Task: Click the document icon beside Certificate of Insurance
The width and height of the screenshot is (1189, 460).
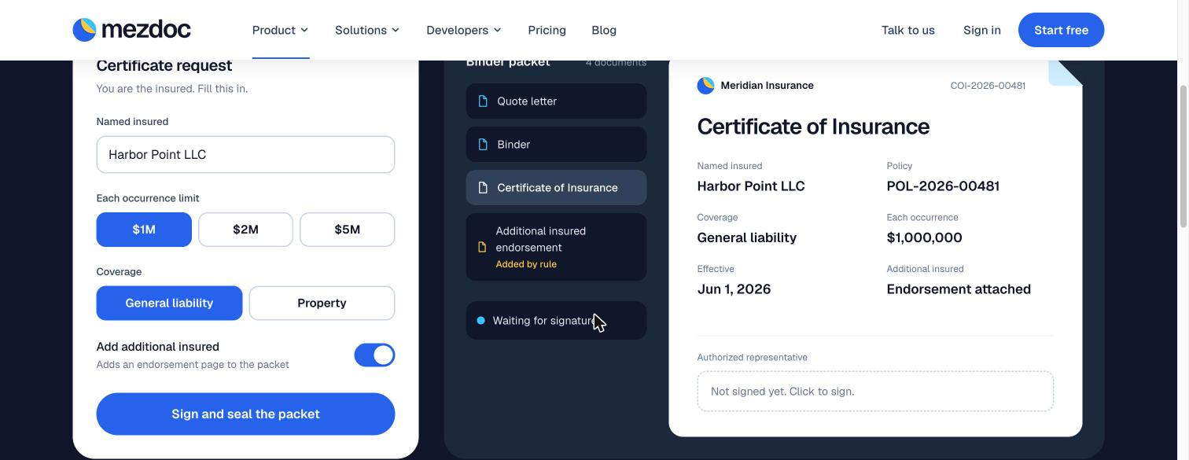Action: click(483, 187)
